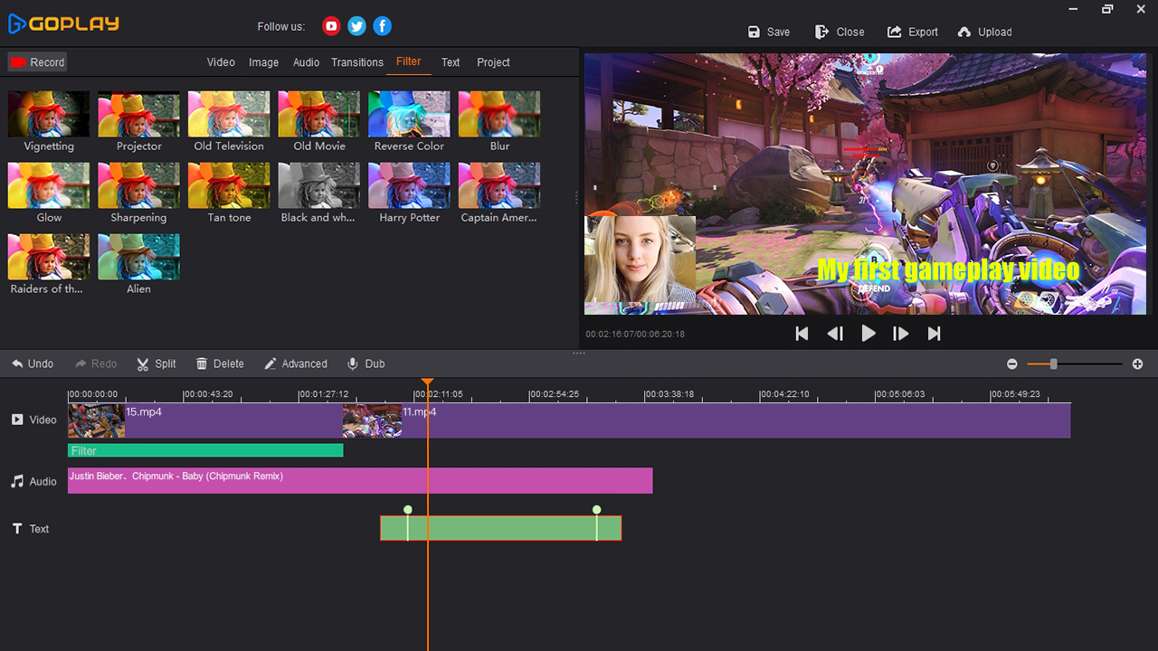Open Advanced editing options

click(296, 363)
